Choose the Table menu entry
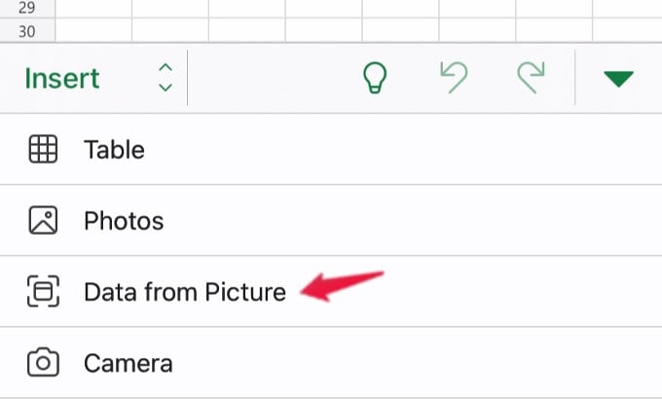This screenshot has width=662, height=399. [331, 149]
